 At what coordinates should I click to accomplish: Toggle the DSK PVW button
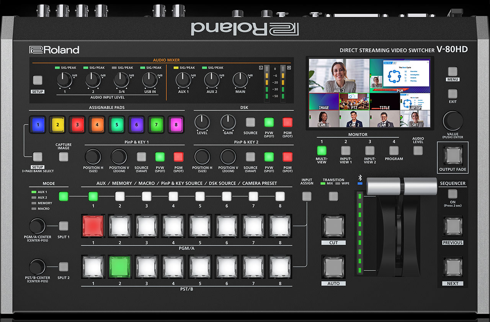269,122
